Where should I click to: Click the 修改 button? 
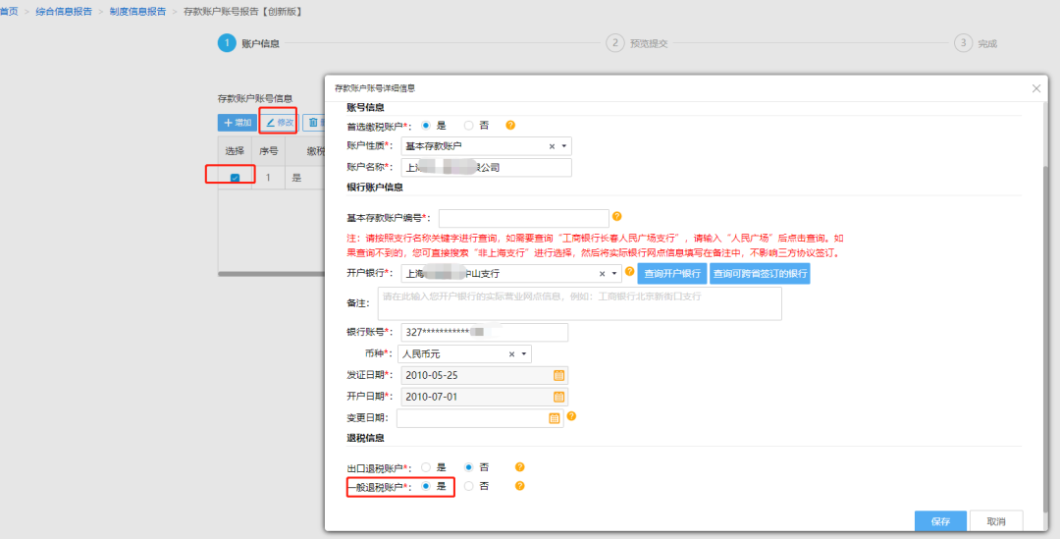pyautogui.click(x=279, y=123)
